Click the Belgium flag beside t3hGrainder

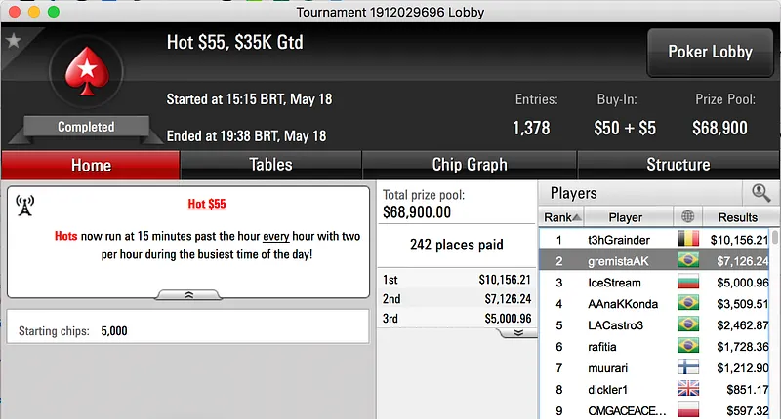(688, 239)
